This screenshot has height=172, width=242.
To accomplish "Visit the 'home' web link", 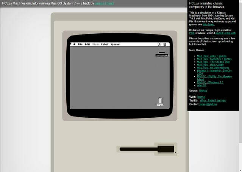I will pyautogui.click(x=201, y=97).
